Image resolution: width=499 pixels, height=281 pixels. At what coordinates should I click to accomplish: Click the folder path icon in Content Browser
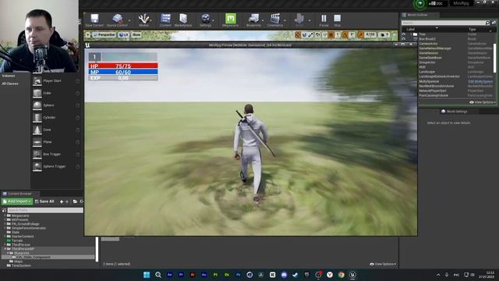coord(75,201)
